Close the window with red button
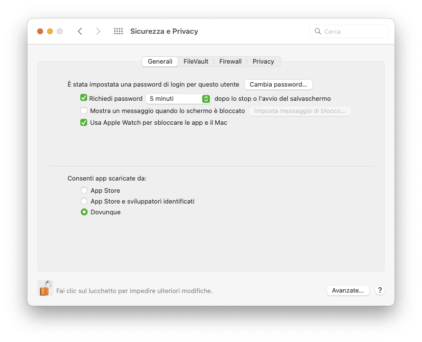 click(x=40, y=31)
